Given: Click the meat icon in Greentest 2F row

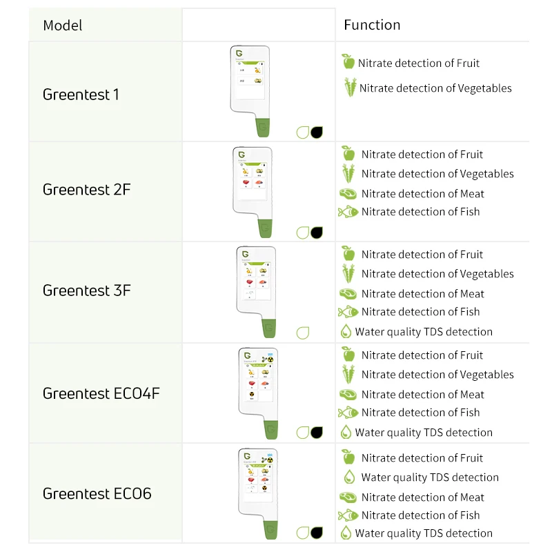Looking at the screenshot, I should click(x=348, y=194).
